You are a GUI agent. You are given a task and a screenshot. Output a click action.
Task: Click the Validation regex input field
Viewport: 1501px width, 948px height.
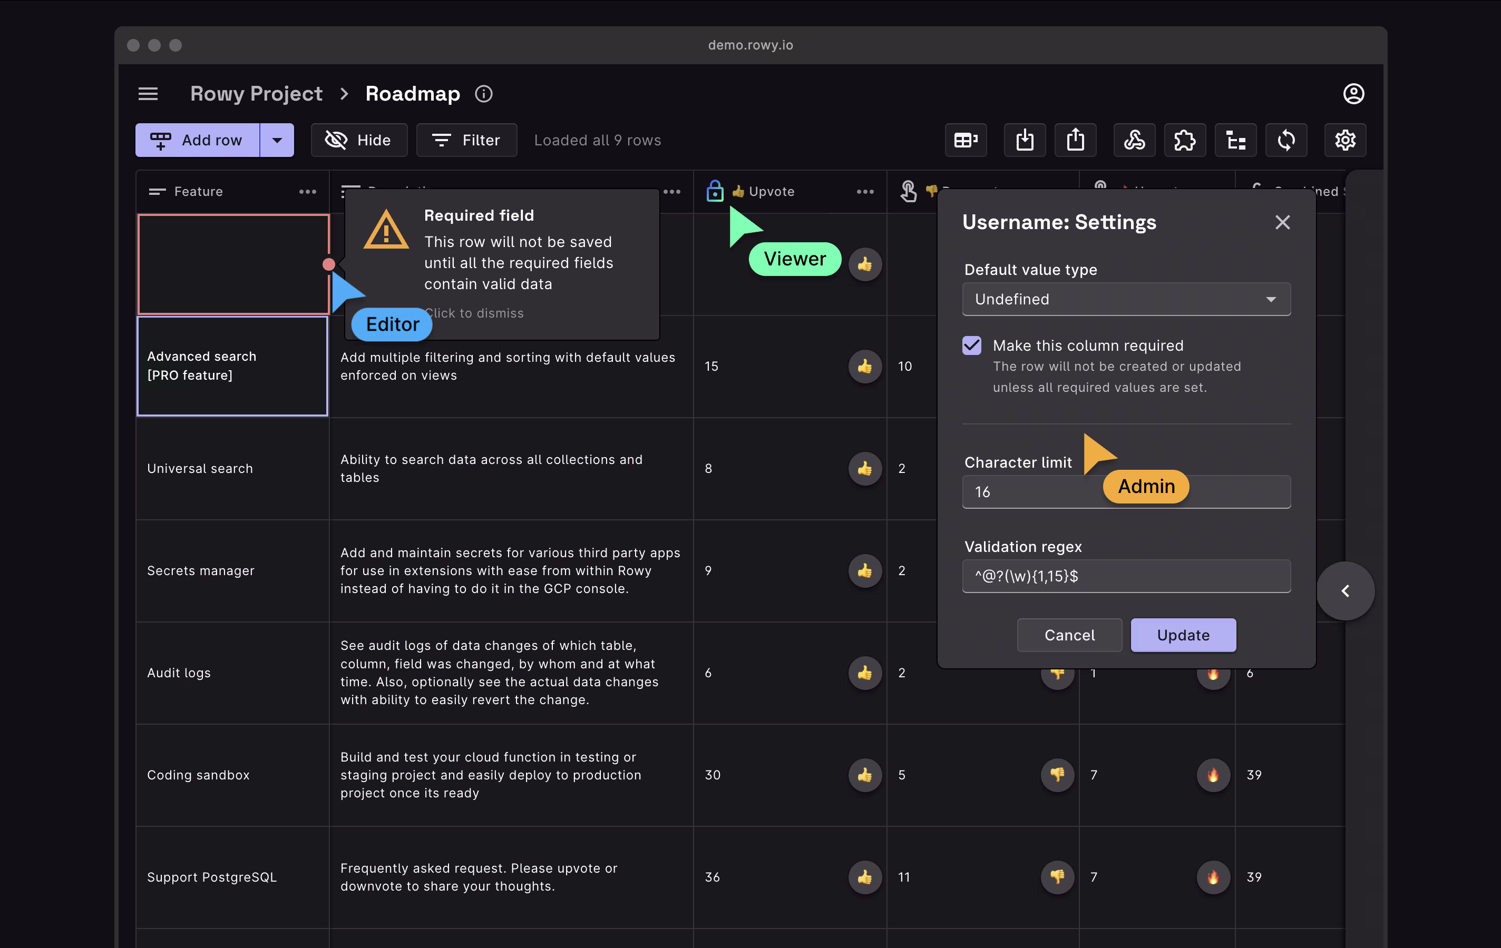tap(1126, 576)
